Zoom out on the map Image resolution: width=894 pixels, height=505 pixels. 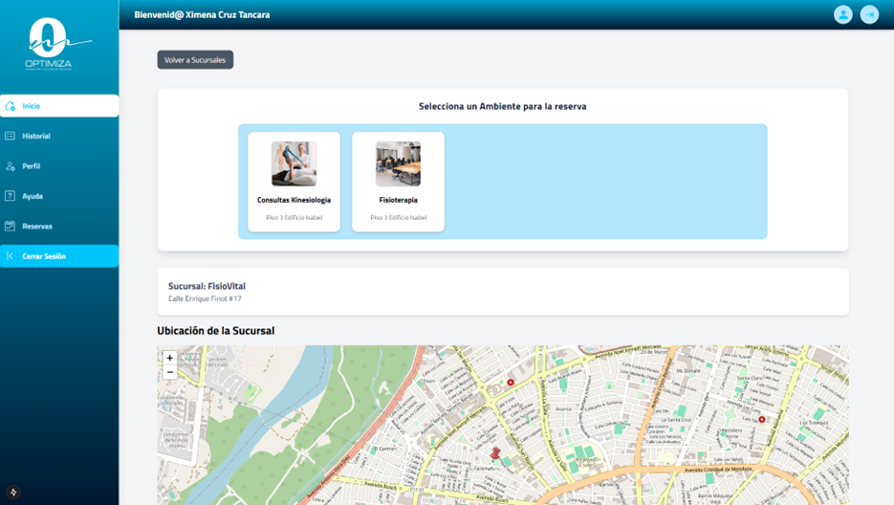(169, 372)
